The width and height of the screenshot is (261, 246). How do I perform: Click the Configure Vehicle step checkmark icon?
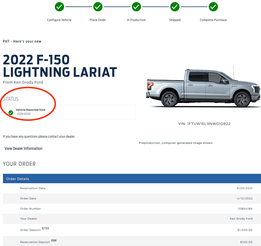(59, 7)
